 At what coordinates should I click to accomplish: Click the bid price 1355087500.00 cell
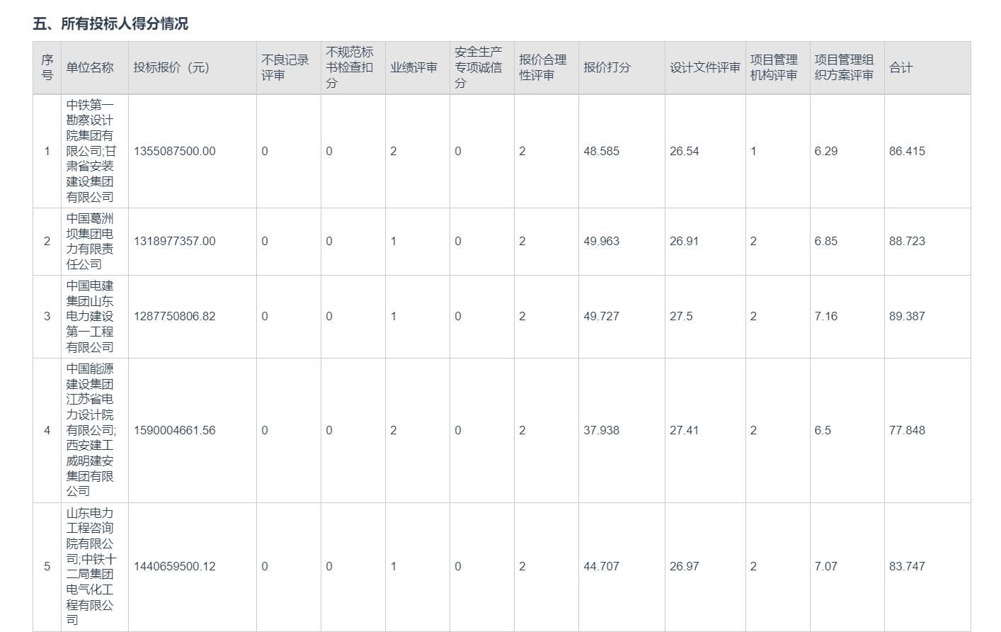pyautogui.click(x=175, y=152)
